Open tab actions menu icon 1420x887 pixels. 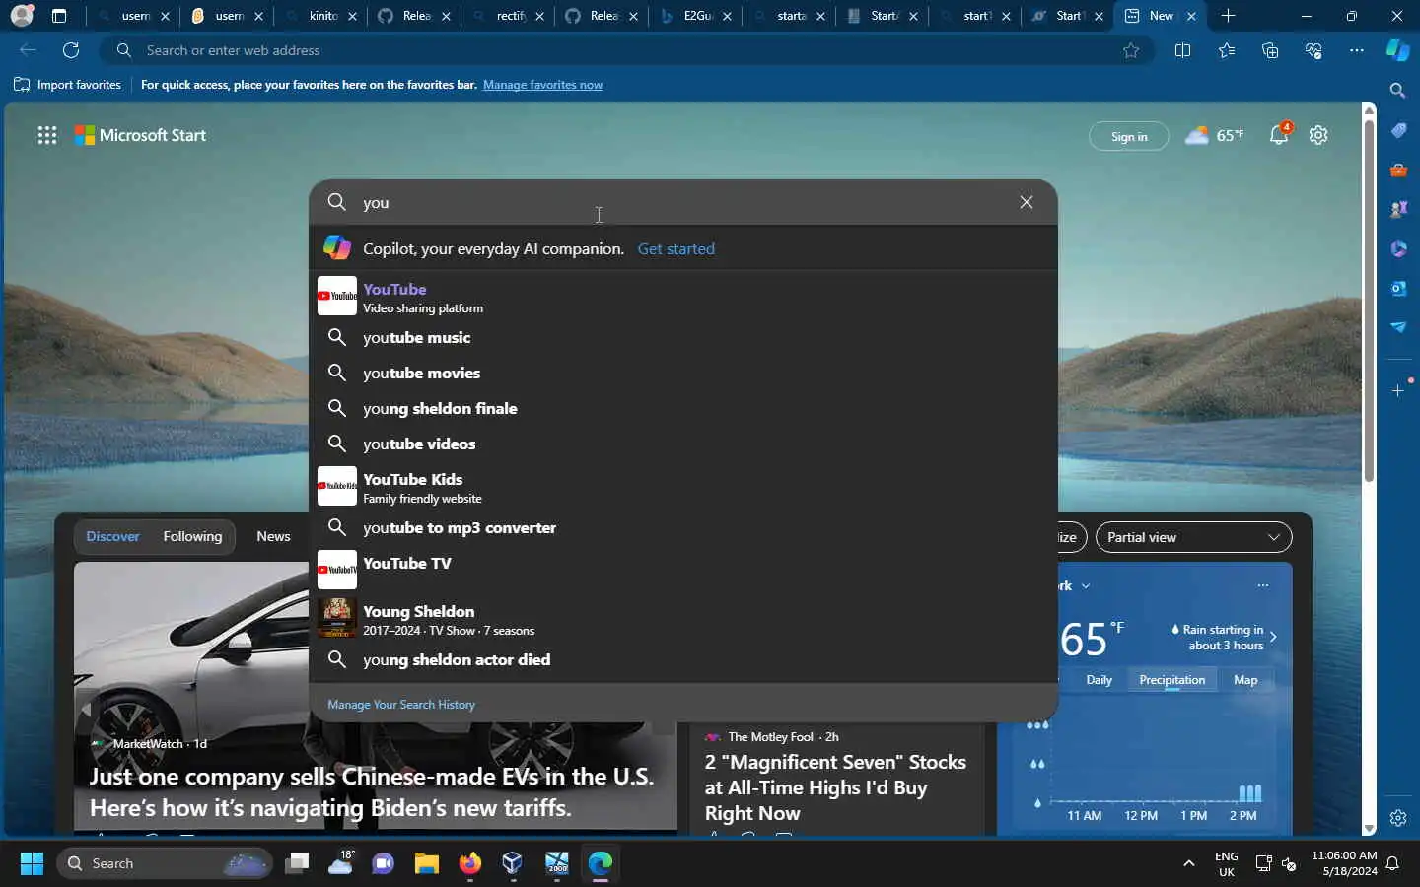(59, 16)
